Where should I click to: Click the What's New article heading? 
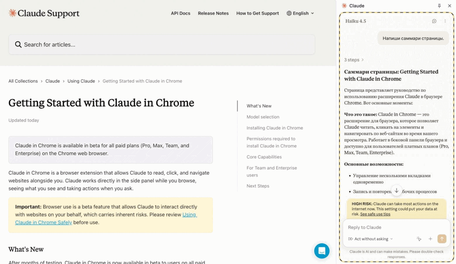pos(26,249)
